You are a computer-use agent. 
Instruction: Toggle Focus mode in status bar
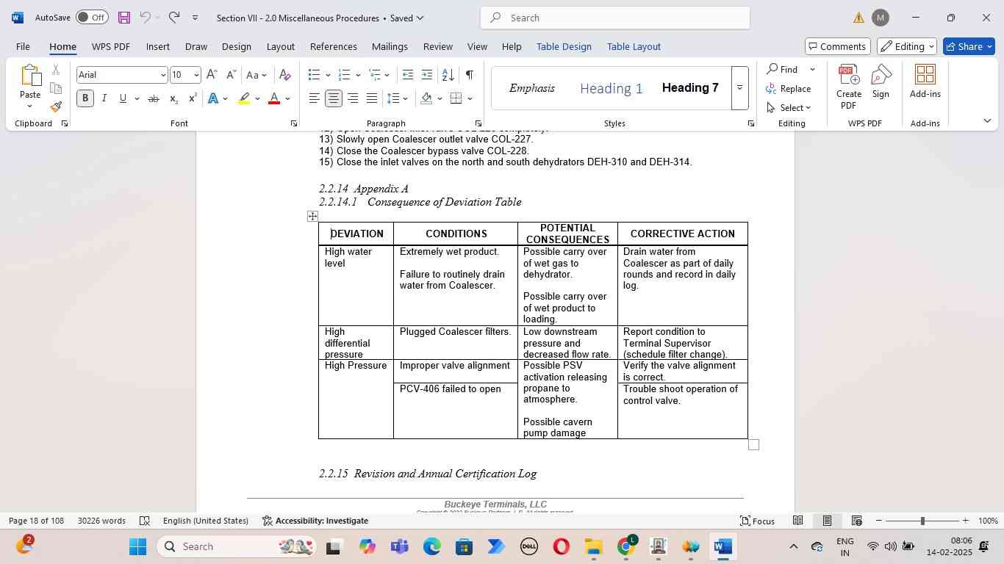757,521
